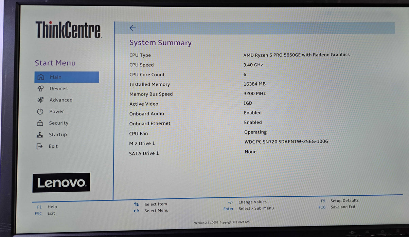Select the M.2 Drive 1 label
Image resolution: width=409 pixels, height=237 pixels.
(x=142, y=144)
